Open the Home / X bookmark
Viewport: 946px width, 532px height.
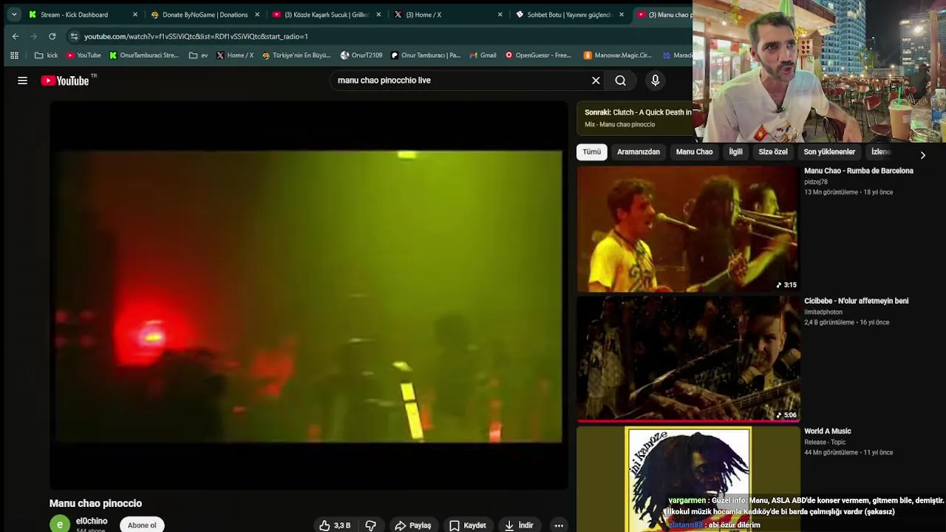click(x=234, y=55)
